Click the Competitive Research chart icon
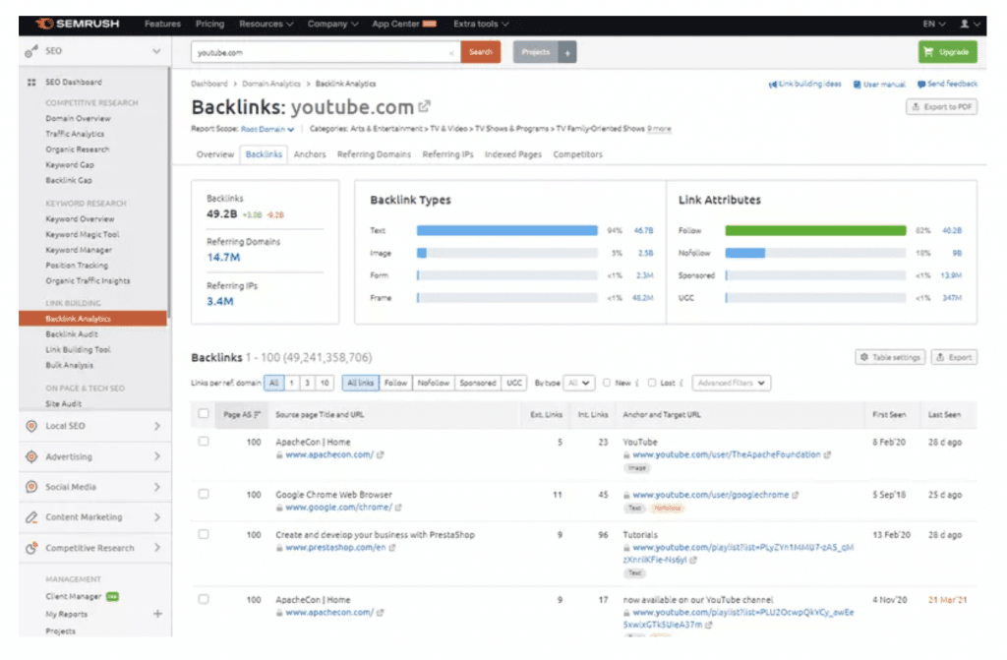The image size is (1007, 660). pyautogui.click(x=31, y=548)
